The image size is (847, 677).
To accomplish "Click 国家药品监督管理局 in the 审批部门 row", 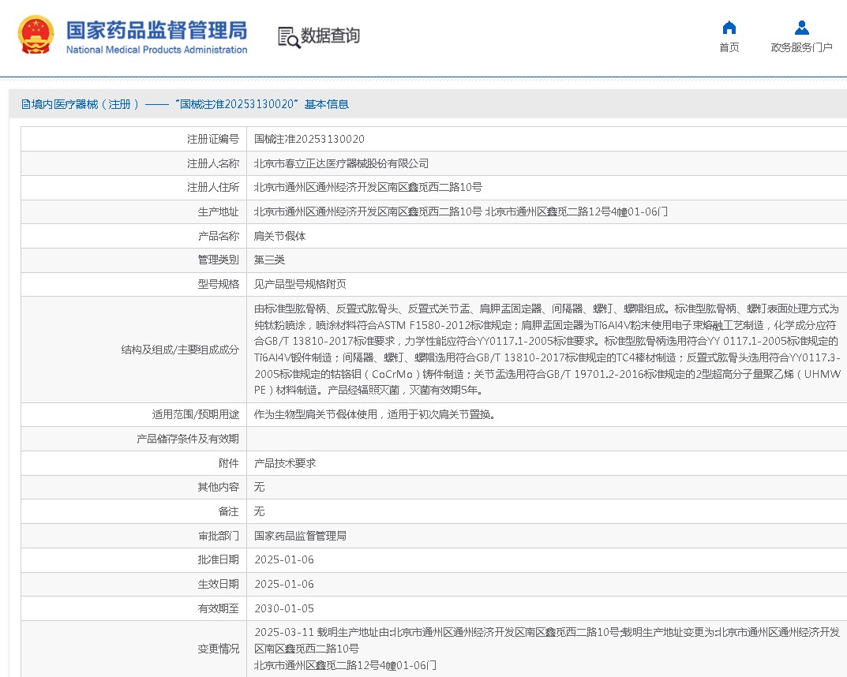I will click(x=300, y=536).
